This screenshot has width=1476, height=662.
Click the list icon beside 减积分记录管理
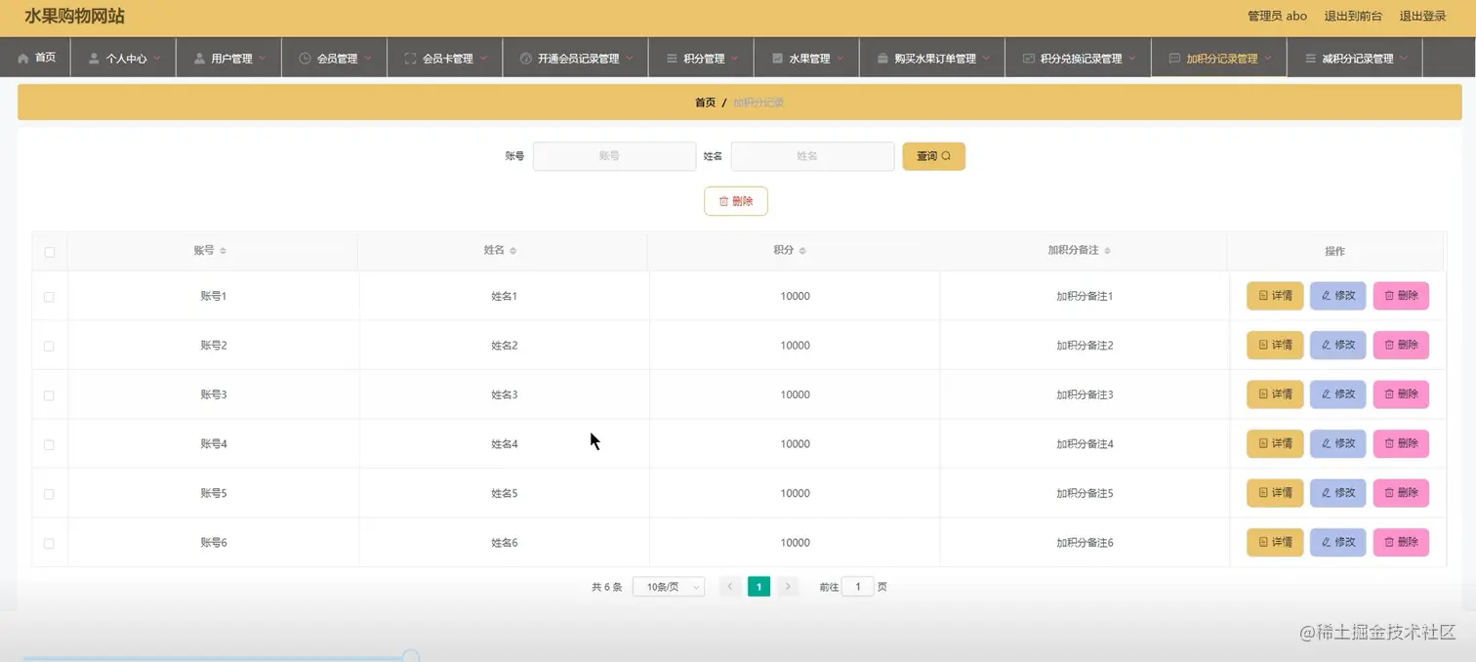click(1310, 59)
